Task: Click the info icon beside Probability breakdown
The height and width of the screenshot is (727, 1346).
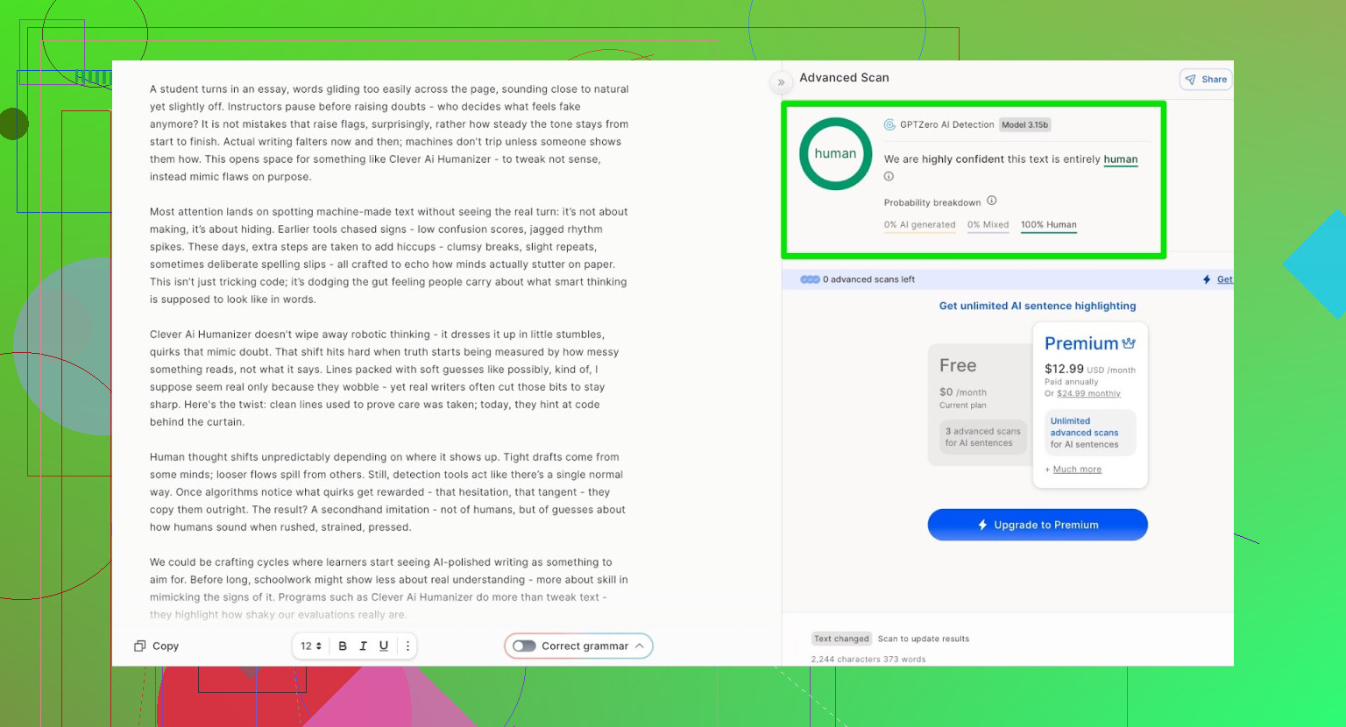Action: 992,201
